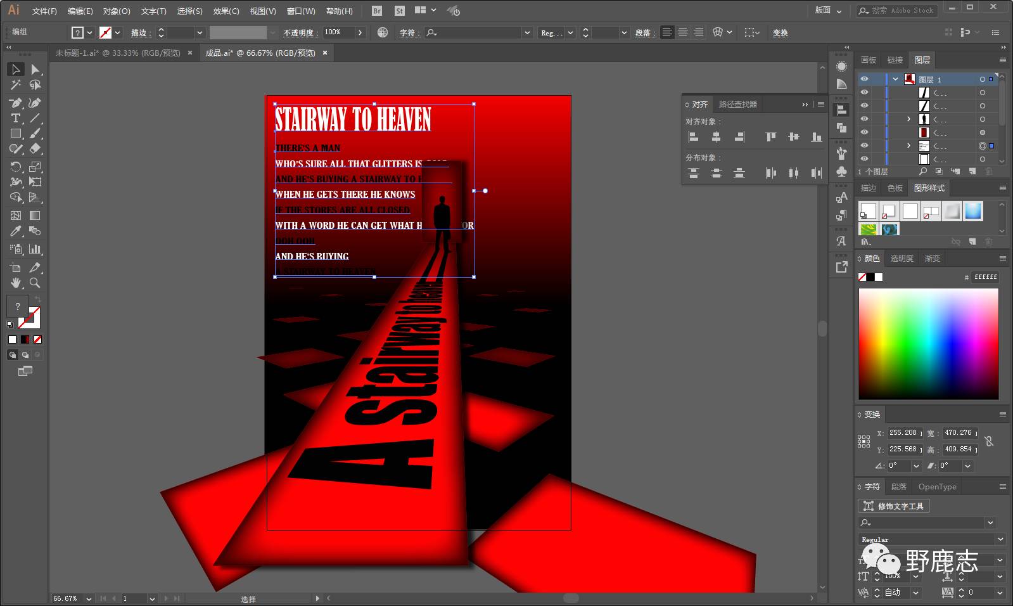The width and height of the screenshot is (1013, 606).
Task: Toggle constrain width and height proportions link
Action: (989, 441)
